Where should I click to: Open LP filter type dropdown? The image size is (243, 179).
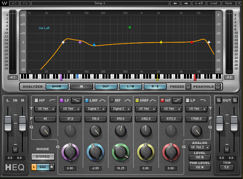click(196, 109)
